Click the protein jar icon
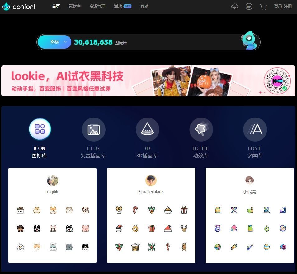 [x=218, y=210]
